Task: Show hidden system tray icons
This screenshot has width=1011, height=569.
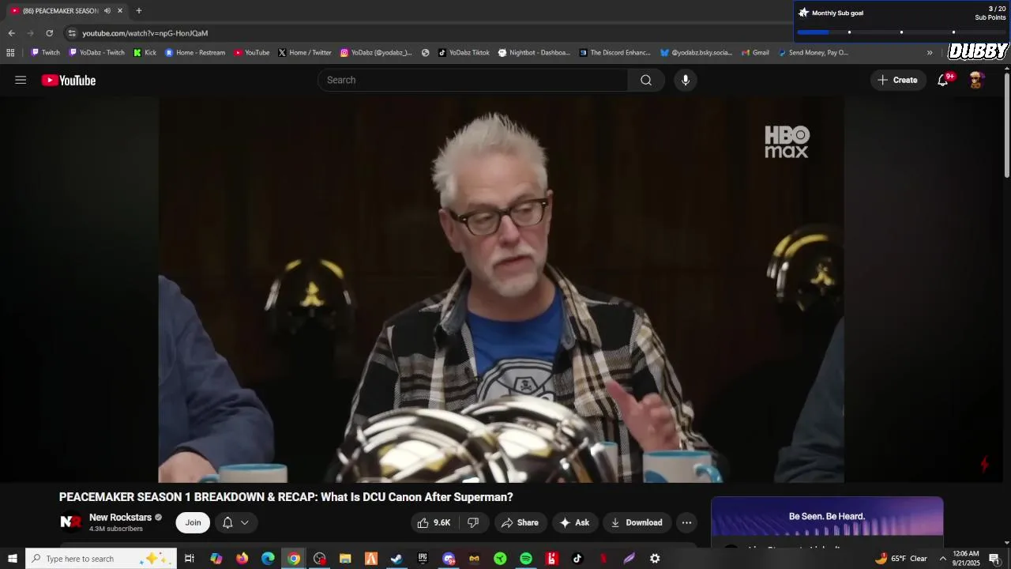Action: click(x=942, y=559)
